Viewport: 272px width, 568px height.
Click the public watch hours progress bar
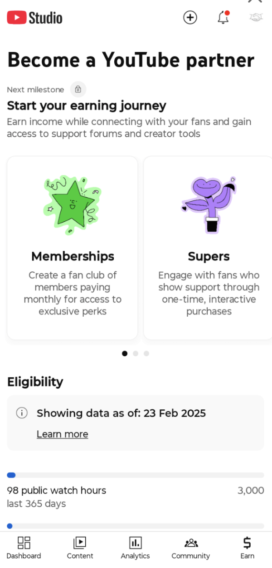tap(136, 475)
